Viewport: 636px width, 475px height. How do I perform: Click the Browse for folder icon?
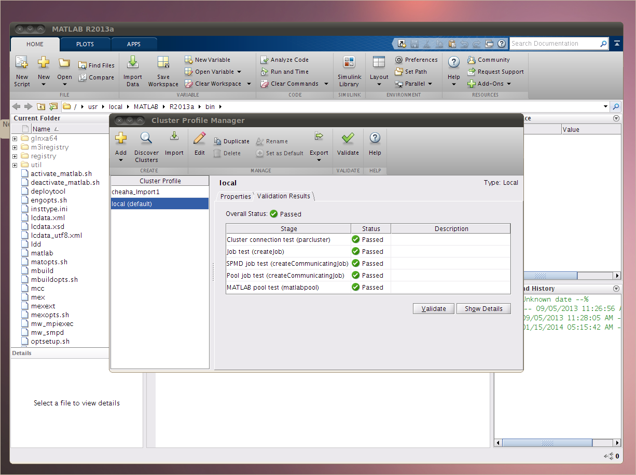53,106
